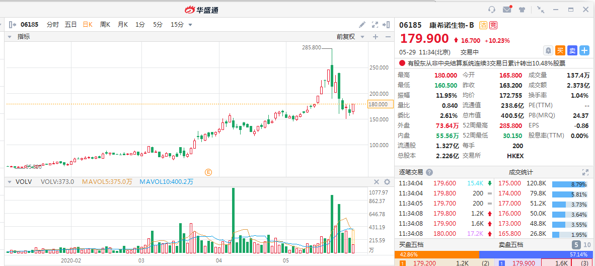Viewport: 595px width, 266px height.
Task: Open help for 逐笔交易
Action: 429,172
